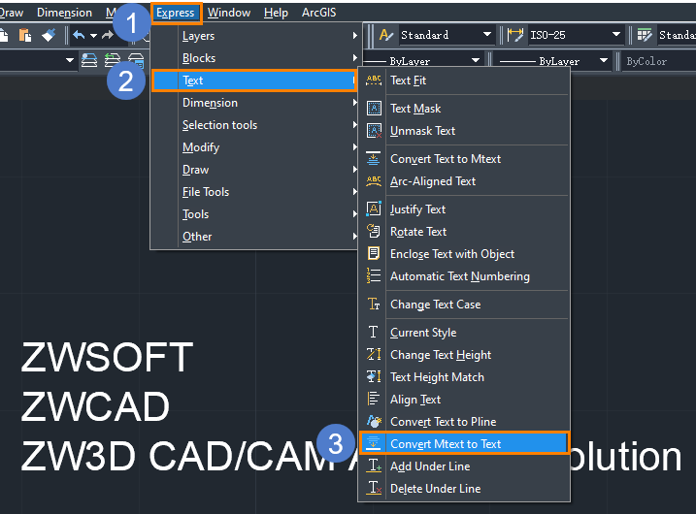Click the Rotate Text icon
The image size is (696, 514).
(374, 231)
